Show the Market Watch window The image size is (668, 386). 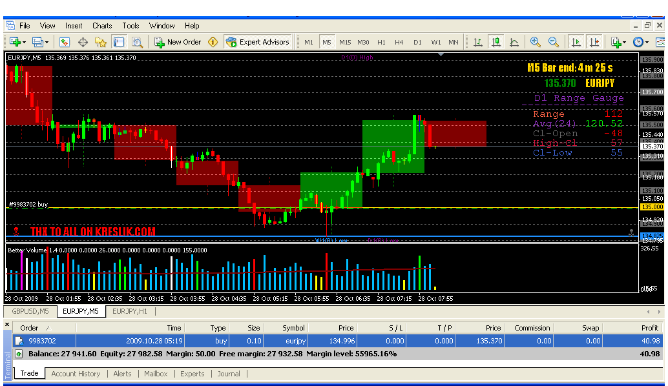65,42
